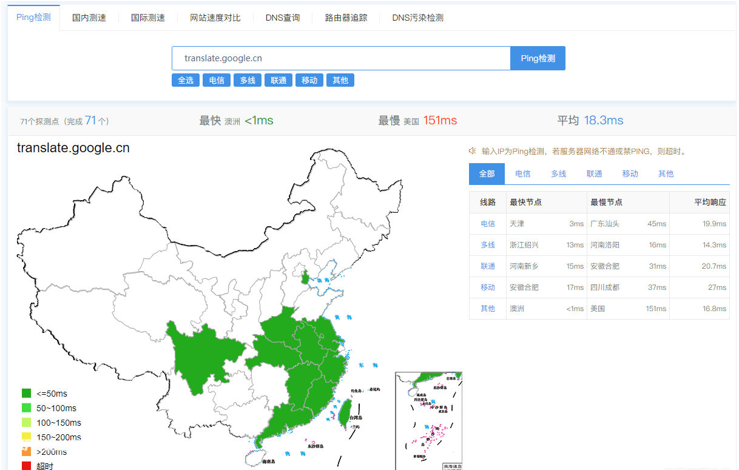Click the 151ms slowest summary value
Image resolution: width=739 pixels, height=470 pixels.
pyautogui.click(x=440, y=121)
